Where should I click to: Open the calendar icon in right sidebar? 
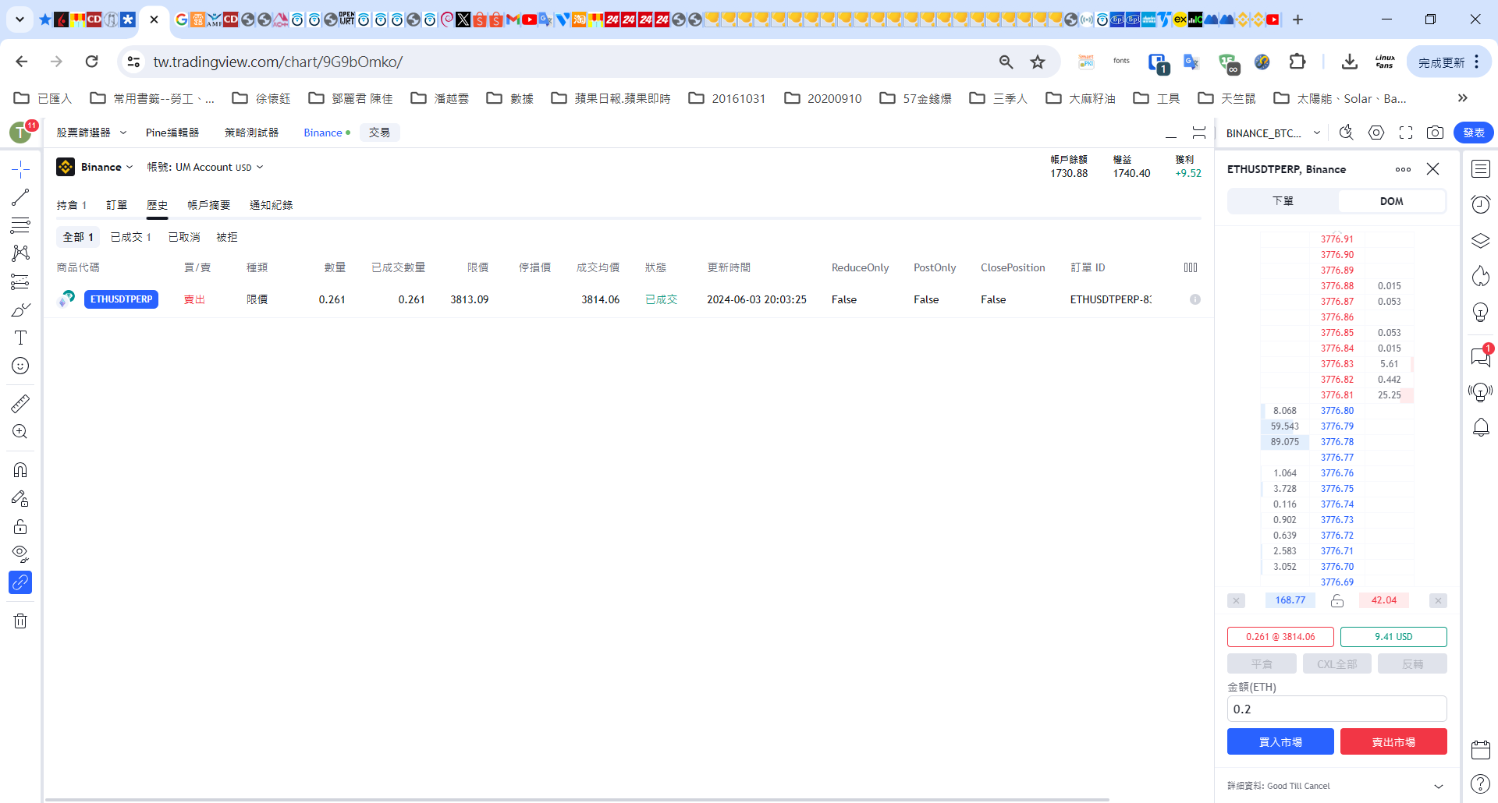tap(1481, 750)
